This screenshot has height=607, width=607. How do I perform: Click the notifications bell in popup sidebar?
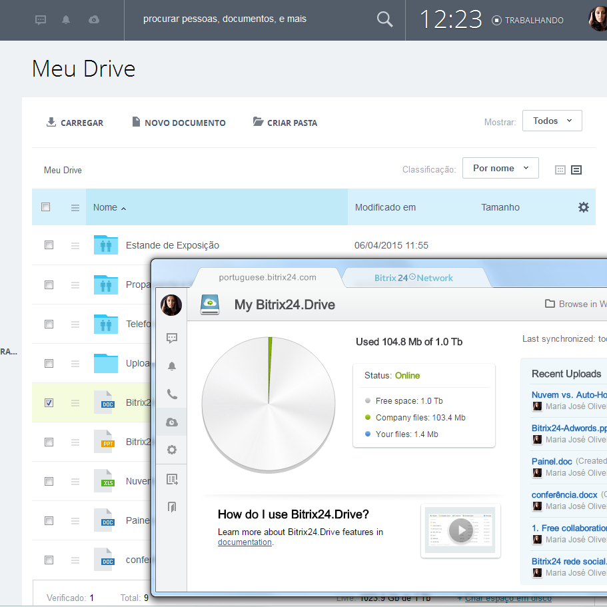click(171, 366)
